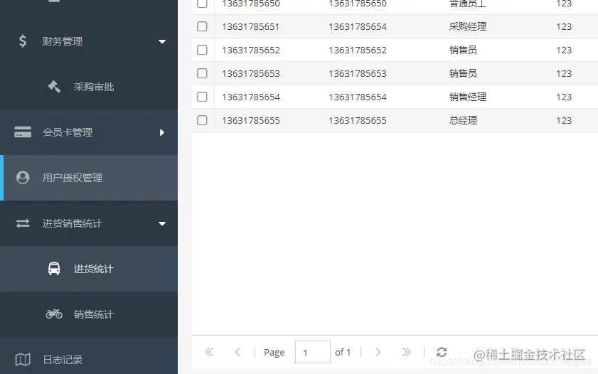Click the 销售员 cell for 13631785653
Screen dimensions: 598x374
click(x=463, y=73)
